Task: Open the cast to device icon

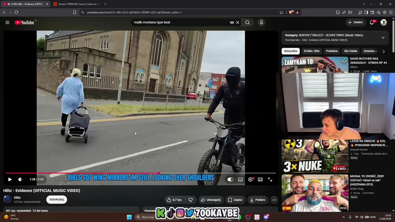Action: [x=350, y=12]
